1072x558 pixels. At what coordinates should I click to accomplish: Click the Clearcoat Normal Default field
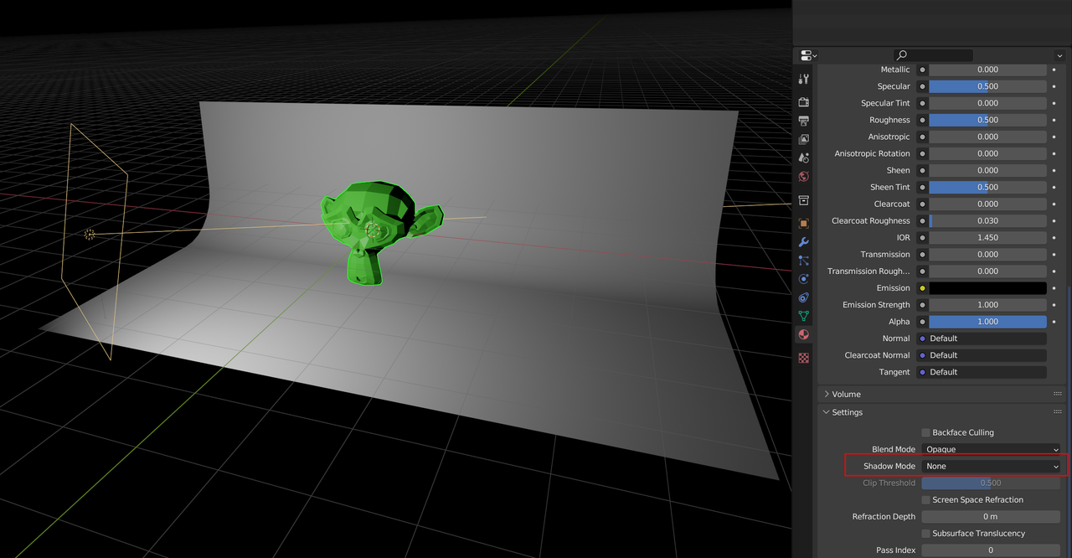pos(982,355)
